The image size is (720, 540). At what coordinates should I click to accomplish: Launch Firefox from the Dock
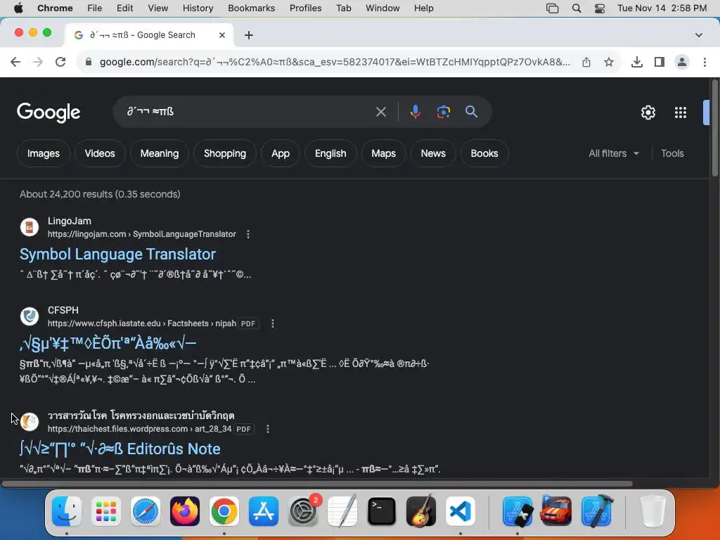[x=185, y=511]
